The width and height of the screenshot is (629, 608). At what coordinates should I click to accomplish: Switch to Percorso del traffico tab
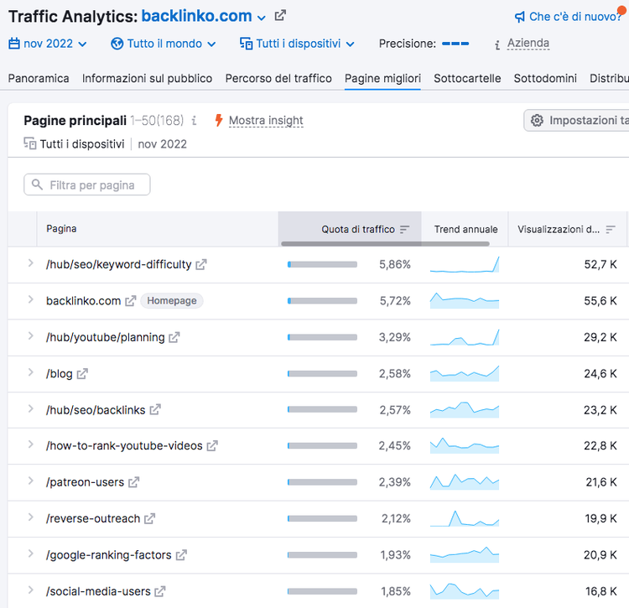click(x=278, y=78)
